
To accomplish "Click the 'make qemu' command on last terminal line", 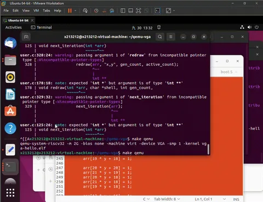I will click(133, 153).
